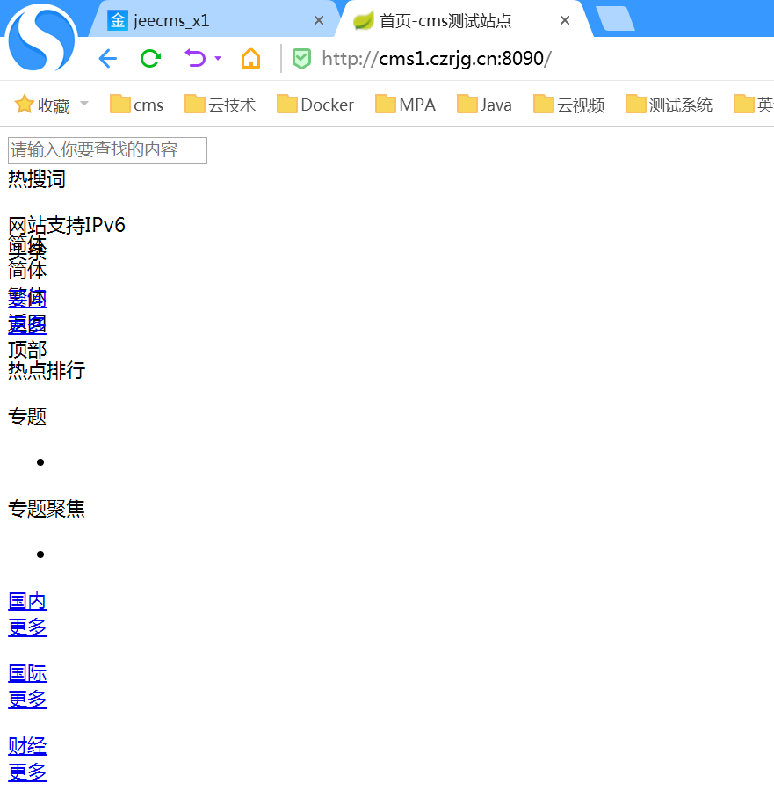The width and height of the screenshot is (774, 805).
Task: Click the 收藏 star icon
Action: click(x=24, y=105)
